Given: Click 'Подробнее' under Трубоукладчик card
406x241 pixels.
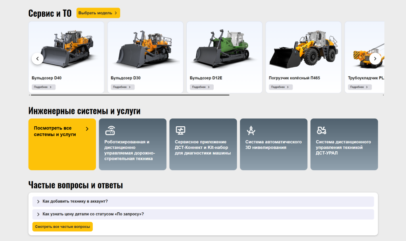Looking at the screenshot, I should pyautogui.click(x=360, y=87).
